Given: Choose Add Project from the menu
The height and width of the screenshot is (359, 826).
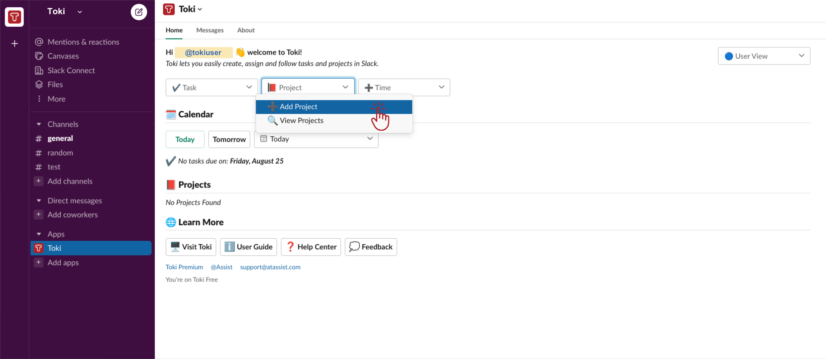Looking at the screenshot, I should tap(334, 107).
